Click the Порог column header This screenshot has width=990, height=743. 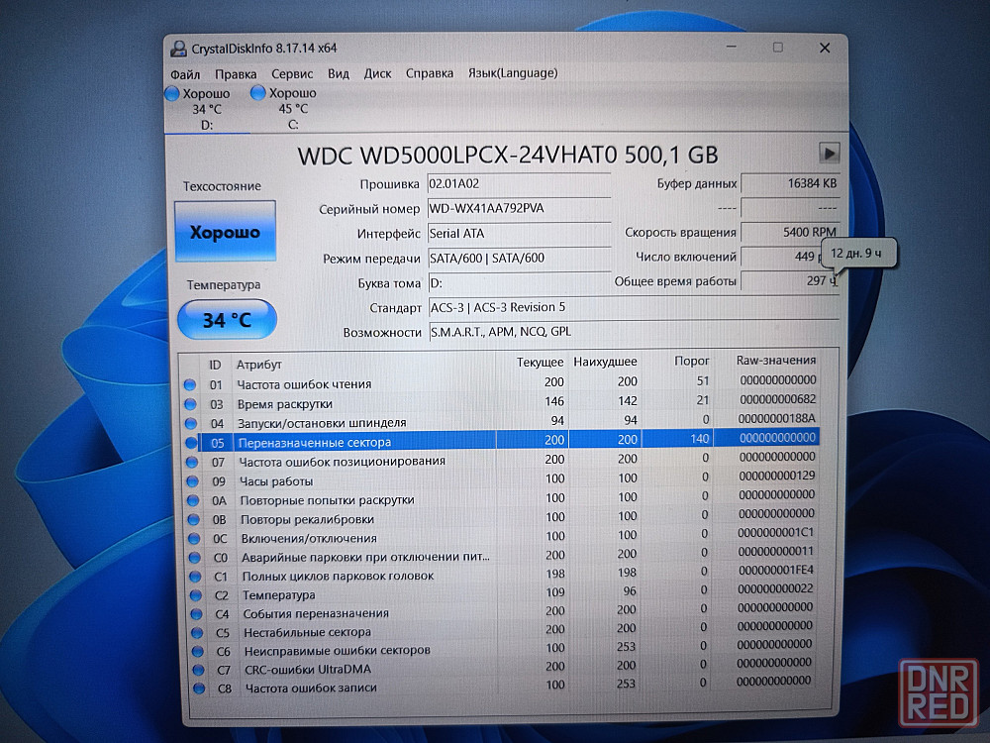(691, 361)
